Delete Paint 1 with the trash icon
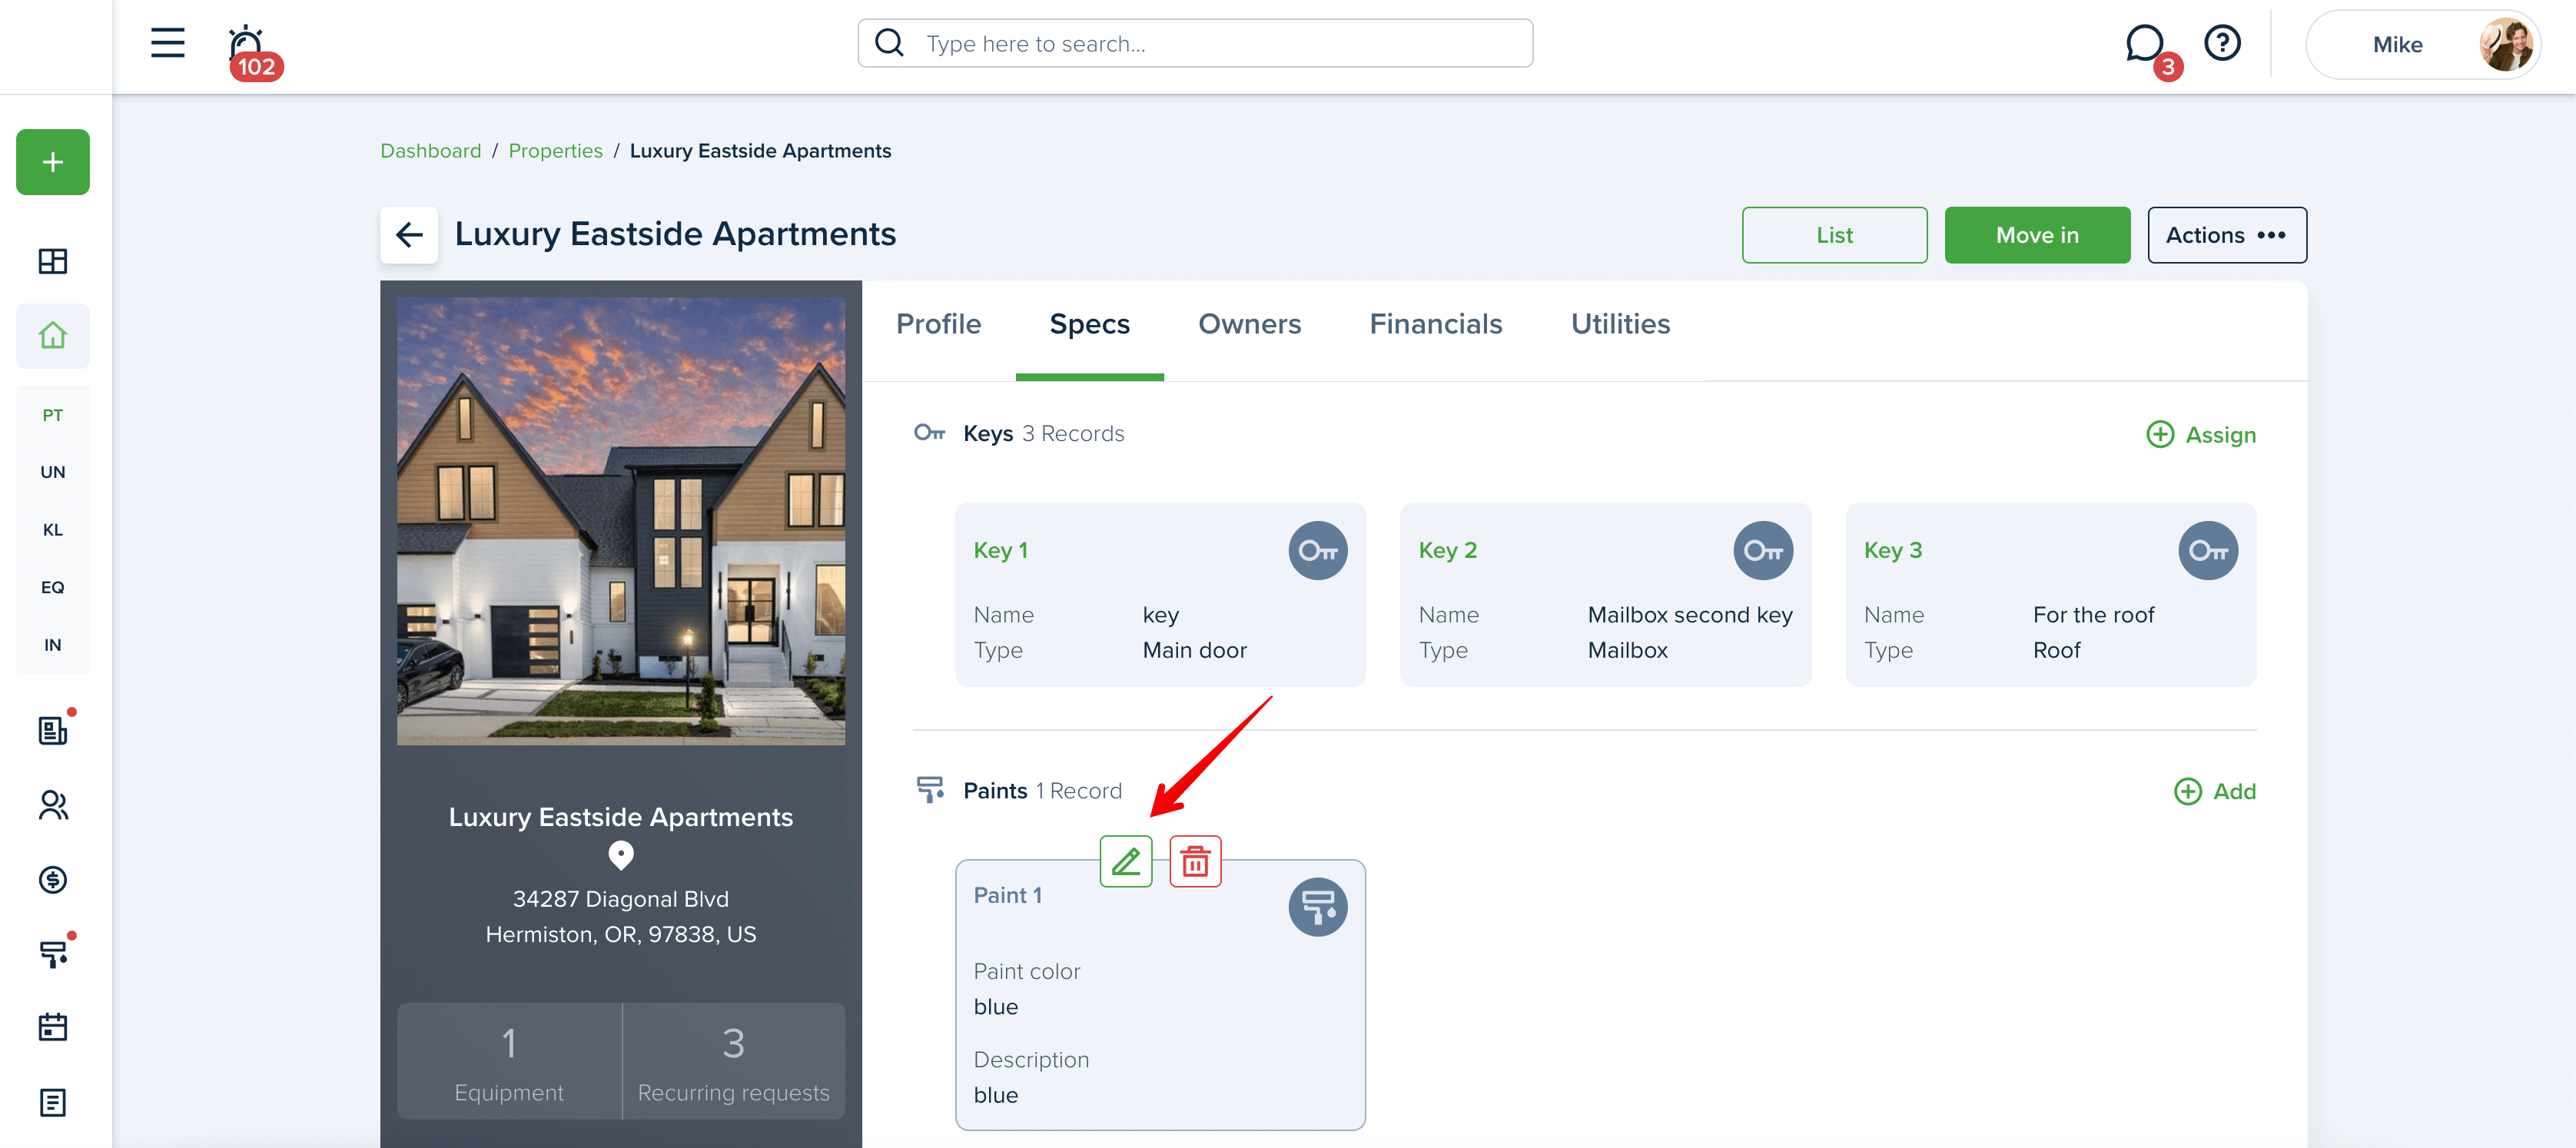Image resolution: width=2576 pixels, height=1148 pixels. [1196, 861]
